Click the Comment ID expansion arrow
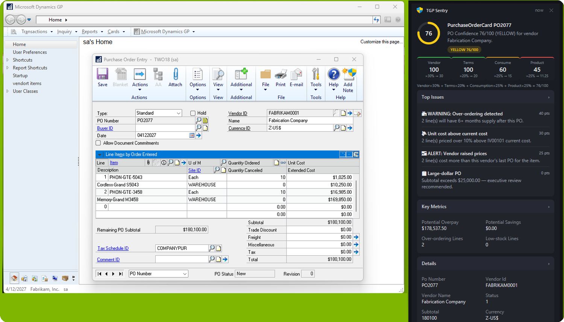 click(225, 259)
